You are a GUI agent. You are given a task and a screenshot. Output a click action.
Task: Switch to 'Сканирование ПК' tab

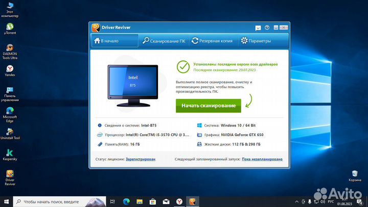tap(164, 41)
